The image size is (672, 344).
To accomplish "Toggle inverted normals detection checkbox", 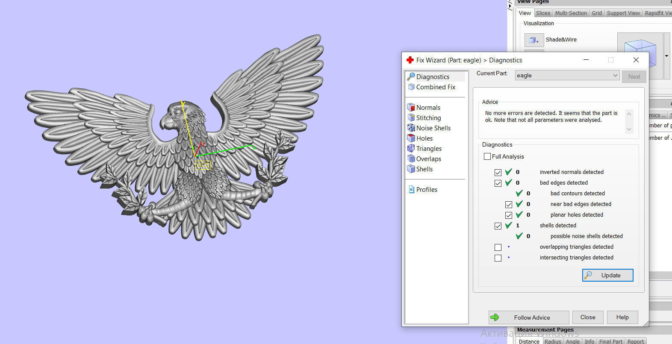I will point(498,172).
